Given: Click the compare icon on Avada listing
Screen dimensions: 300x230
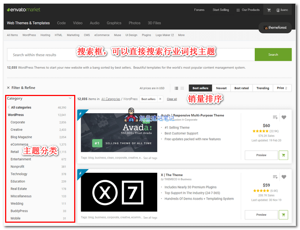Looking at the screenshot, I should pyautogui.click(x=275, y=117).
